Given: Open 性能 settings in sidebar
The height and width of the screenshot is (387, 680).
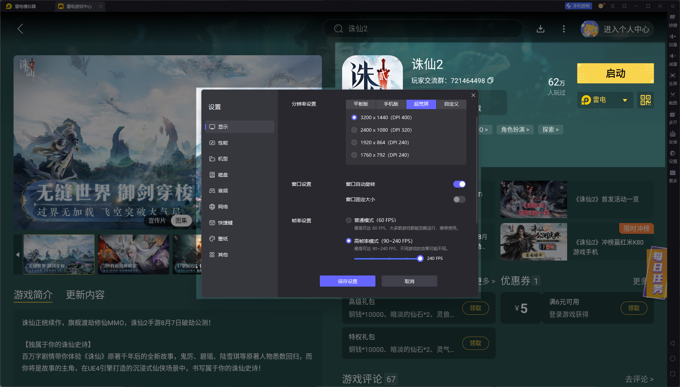Looking at the screenshot, I should pos(223,143).
